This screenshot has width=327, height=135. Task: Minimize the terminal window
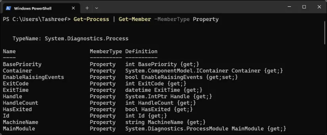tap(289, 7)
